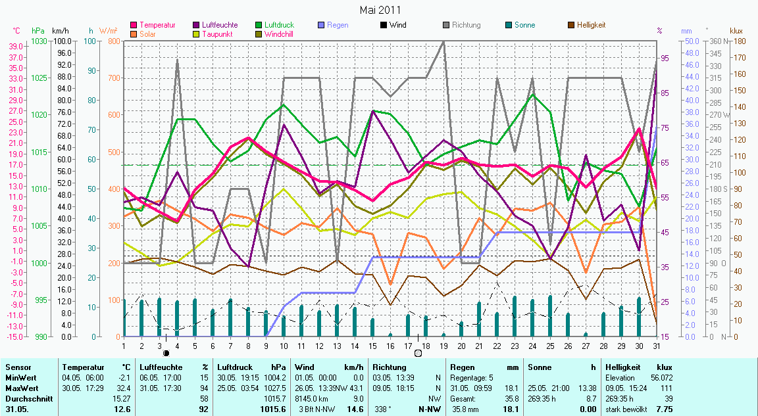Click the brown Helligkeit legend swatch
The height and width of the screenshot is (416, 758).
click(x=570, y=25)
